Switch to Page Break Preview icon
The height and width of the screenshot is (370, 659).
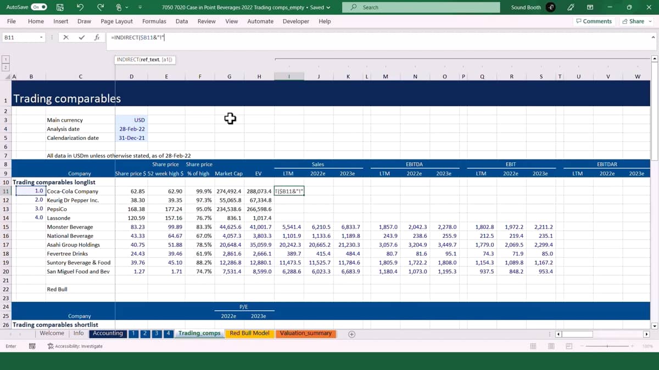tap(569, 346)
